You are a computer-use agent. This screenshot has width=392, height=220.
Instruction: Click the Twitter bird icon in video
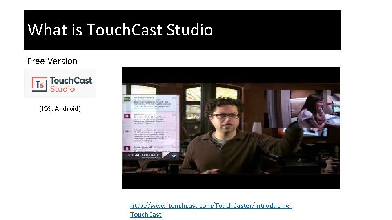coord(174,156)
